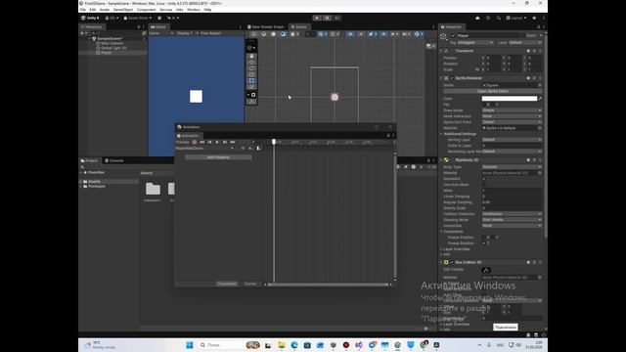626x352 pixels.
Task: Pause the editor with the Pause button
Action: tap(327, 18)
